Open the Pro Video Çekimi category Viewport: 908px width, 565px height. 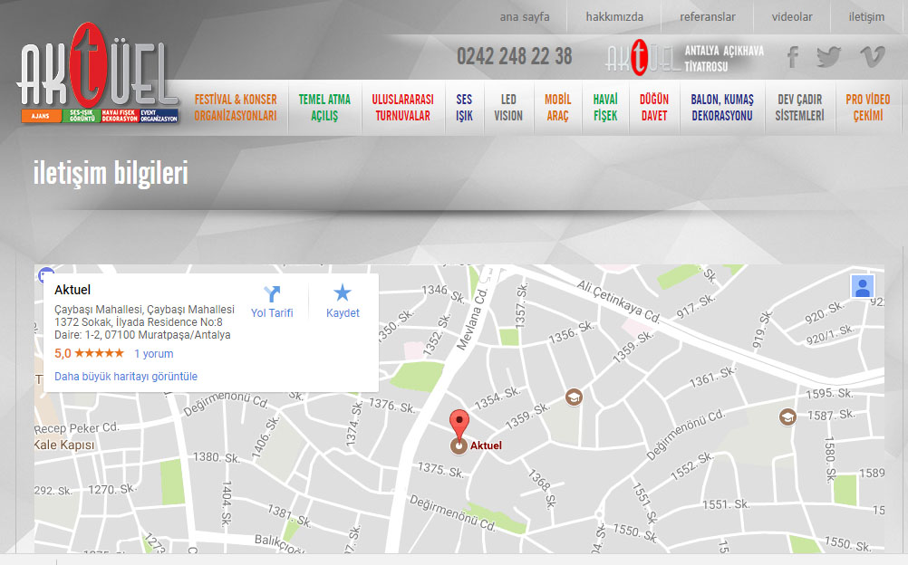click(868, 108)
